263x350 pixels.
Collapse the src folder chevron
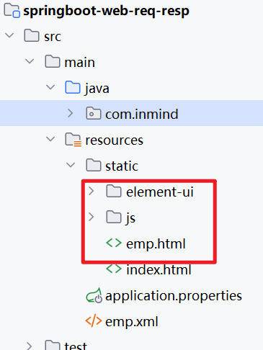click(9, 35)
